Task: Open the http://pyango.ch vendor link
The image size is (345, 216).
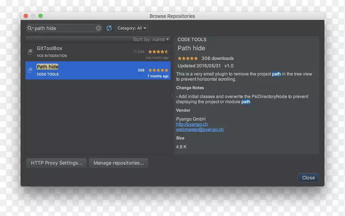Action: pos(192,124)
